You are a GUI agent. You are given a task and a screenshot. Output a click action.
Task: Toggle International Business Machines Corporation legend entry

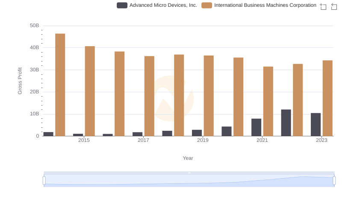(259, 5)
